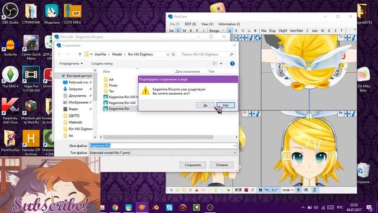Click Да to confirm file replacement

[x=205, y=105]
